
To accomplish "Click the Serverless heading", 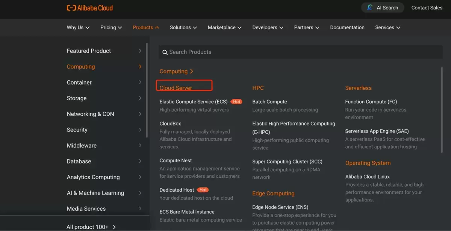I will click(x=358, y=88).
